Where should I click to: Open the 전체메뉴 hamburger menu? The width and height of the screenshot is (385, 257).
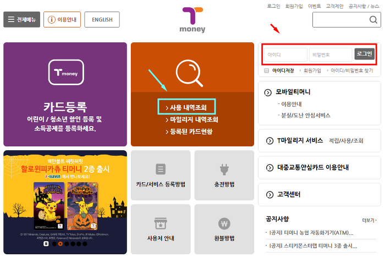(x=21, y=19)
